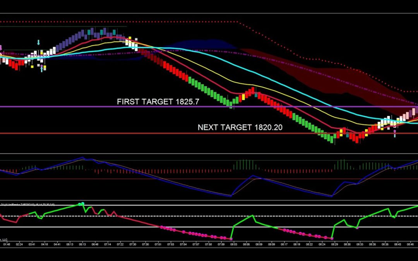Click the red horizontal next target line
The height and width of the screenshot is (261, 418).
click(x=116, y=133)
